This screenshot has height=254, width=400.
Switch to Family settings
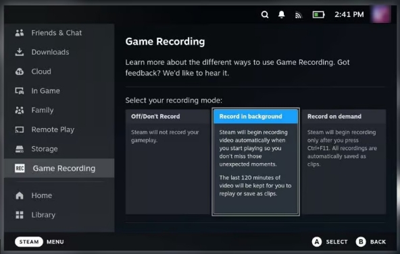tap(59, 110)
